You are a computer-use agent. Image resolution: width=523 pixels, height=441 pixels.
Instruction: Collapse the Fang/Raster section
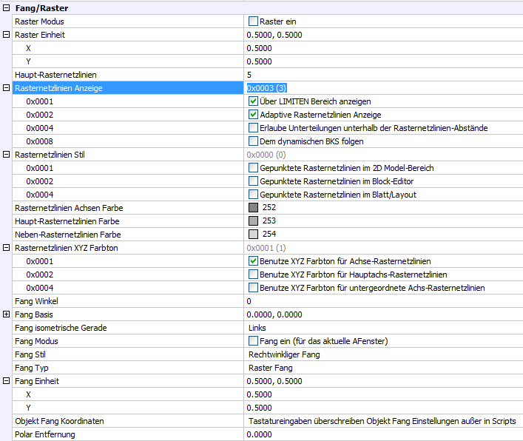[7, 8]
